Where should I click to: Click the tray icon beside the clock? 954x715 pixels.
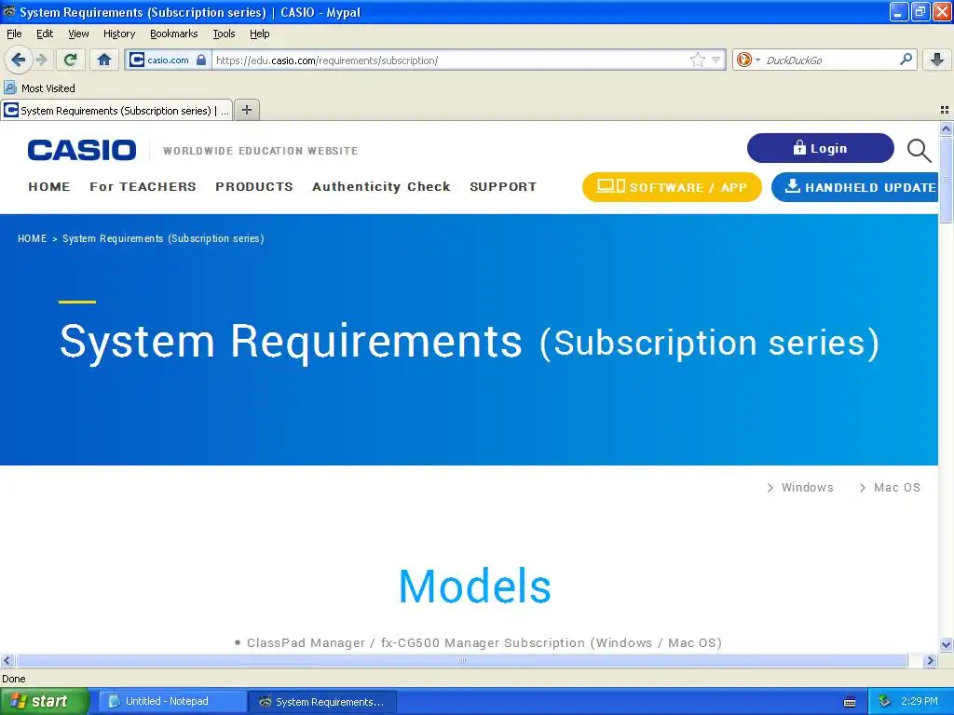pyautogui.click(x=884, y=702)
